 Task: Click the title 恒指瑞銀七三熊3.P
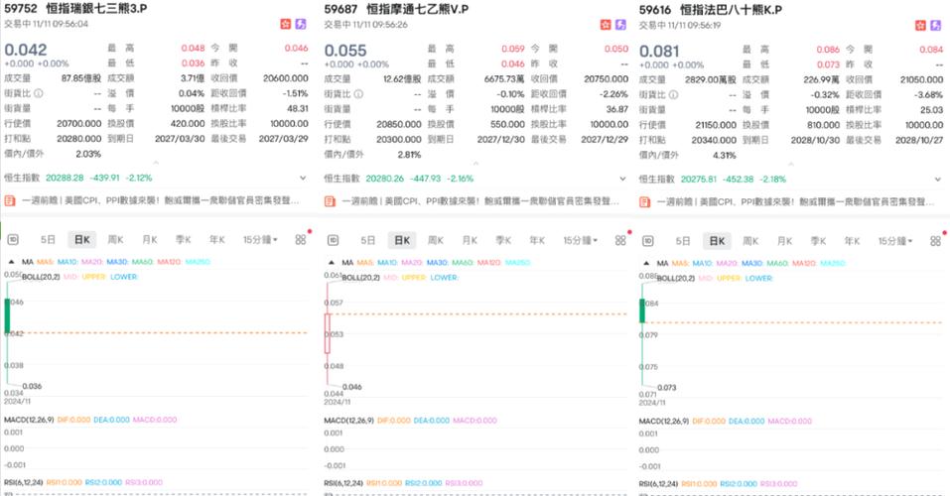96,9
